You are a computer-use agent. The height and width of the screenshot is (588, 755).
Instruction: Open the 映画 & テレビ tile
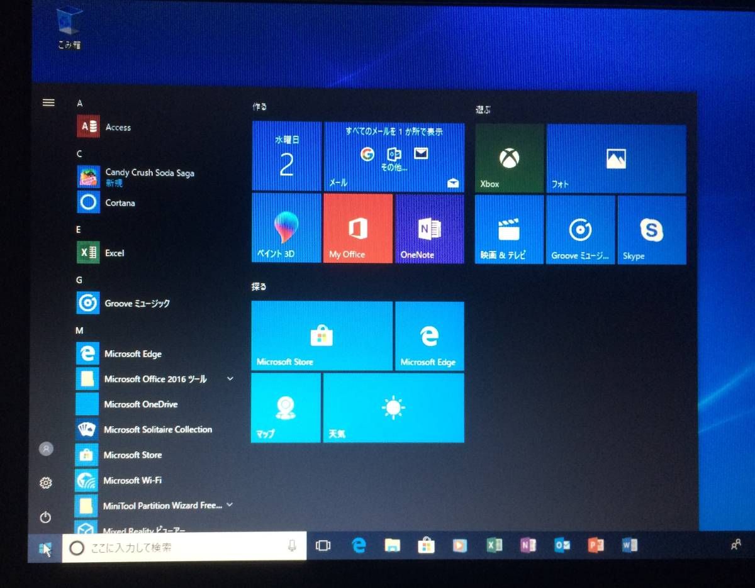click(x=509, y=229)
